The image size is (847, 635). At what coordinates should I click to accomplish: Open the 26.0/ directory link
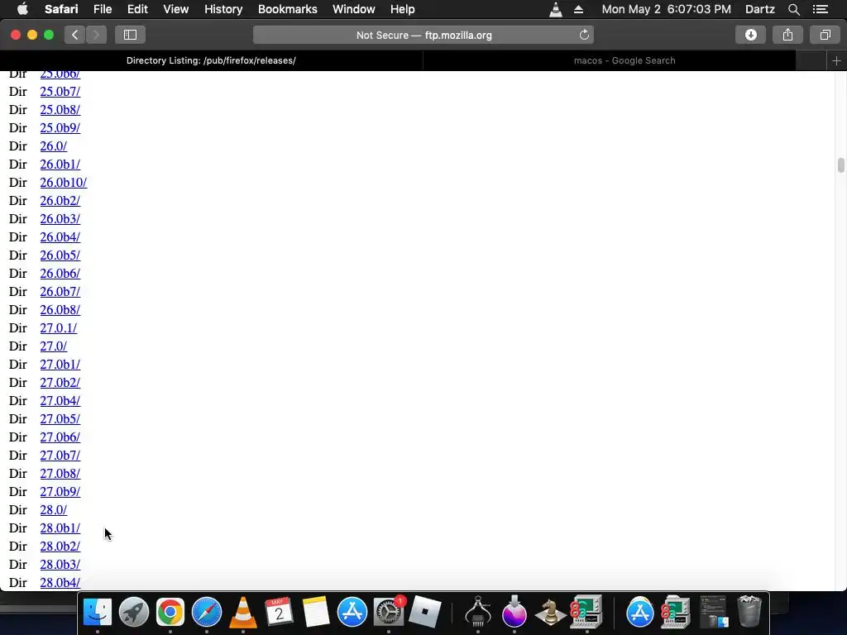tap(54, 146)
